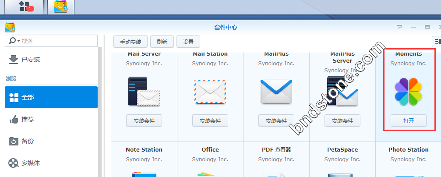Click the Package Center taskbar icon
The image size is (441, 177).
[x=61, y=7]
